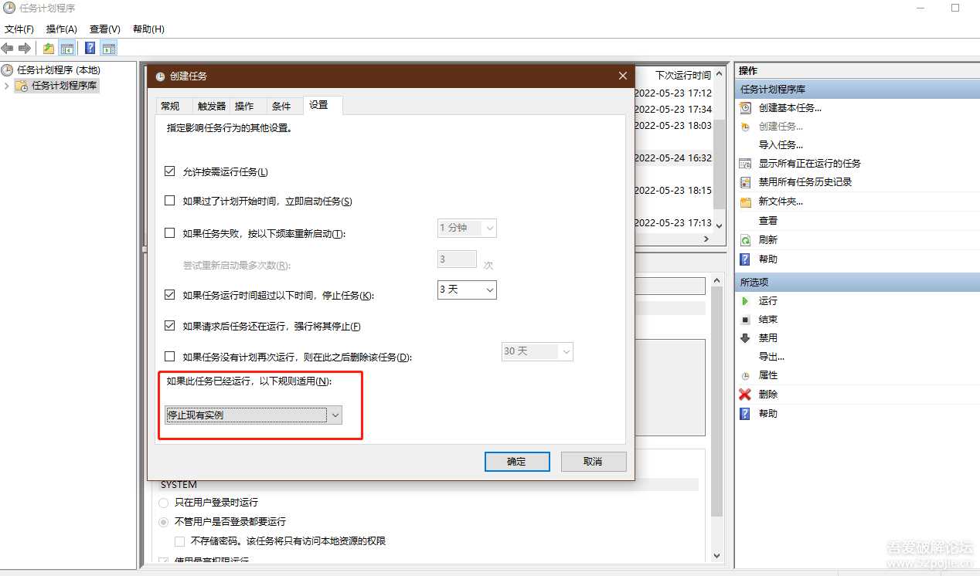Image resolution: width=980 pixels, height=576 pixels.
Task: Enable restart on failure checkbox
Action: pyautogui.click(x=169, y=233)
